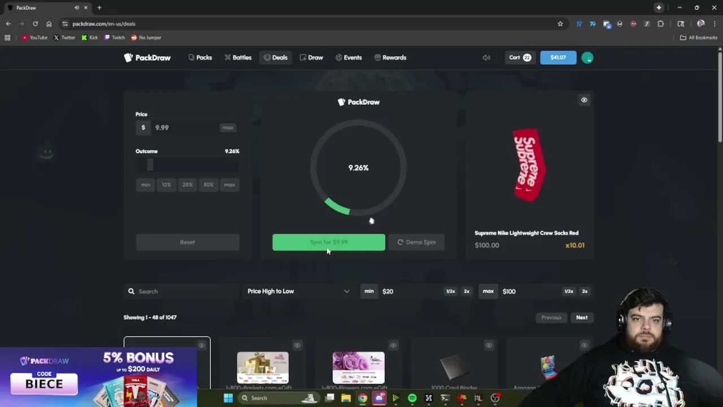Halve the min price with 1/2x

451,292
